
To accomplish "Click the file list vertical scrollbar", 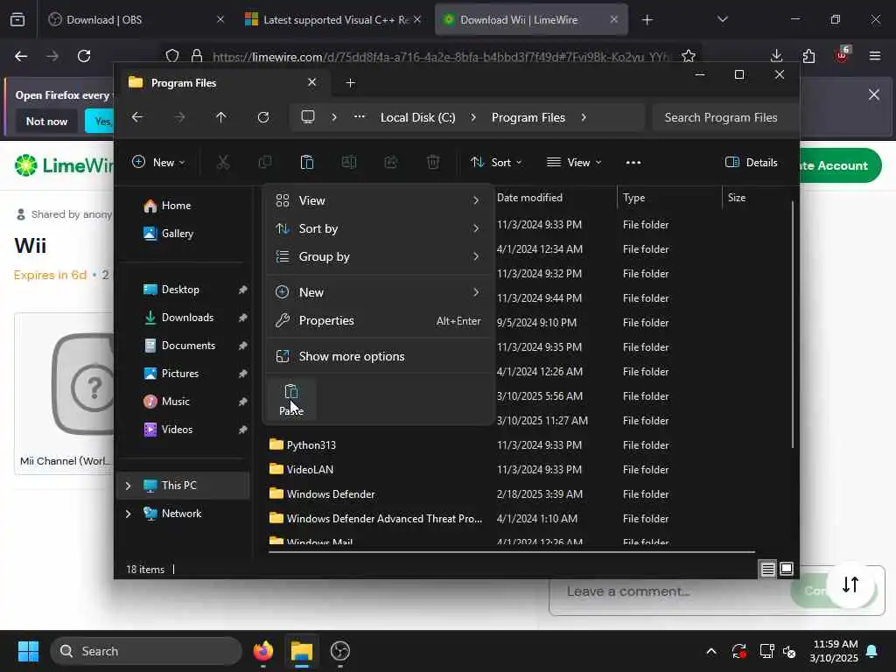I will coord(793,325).
